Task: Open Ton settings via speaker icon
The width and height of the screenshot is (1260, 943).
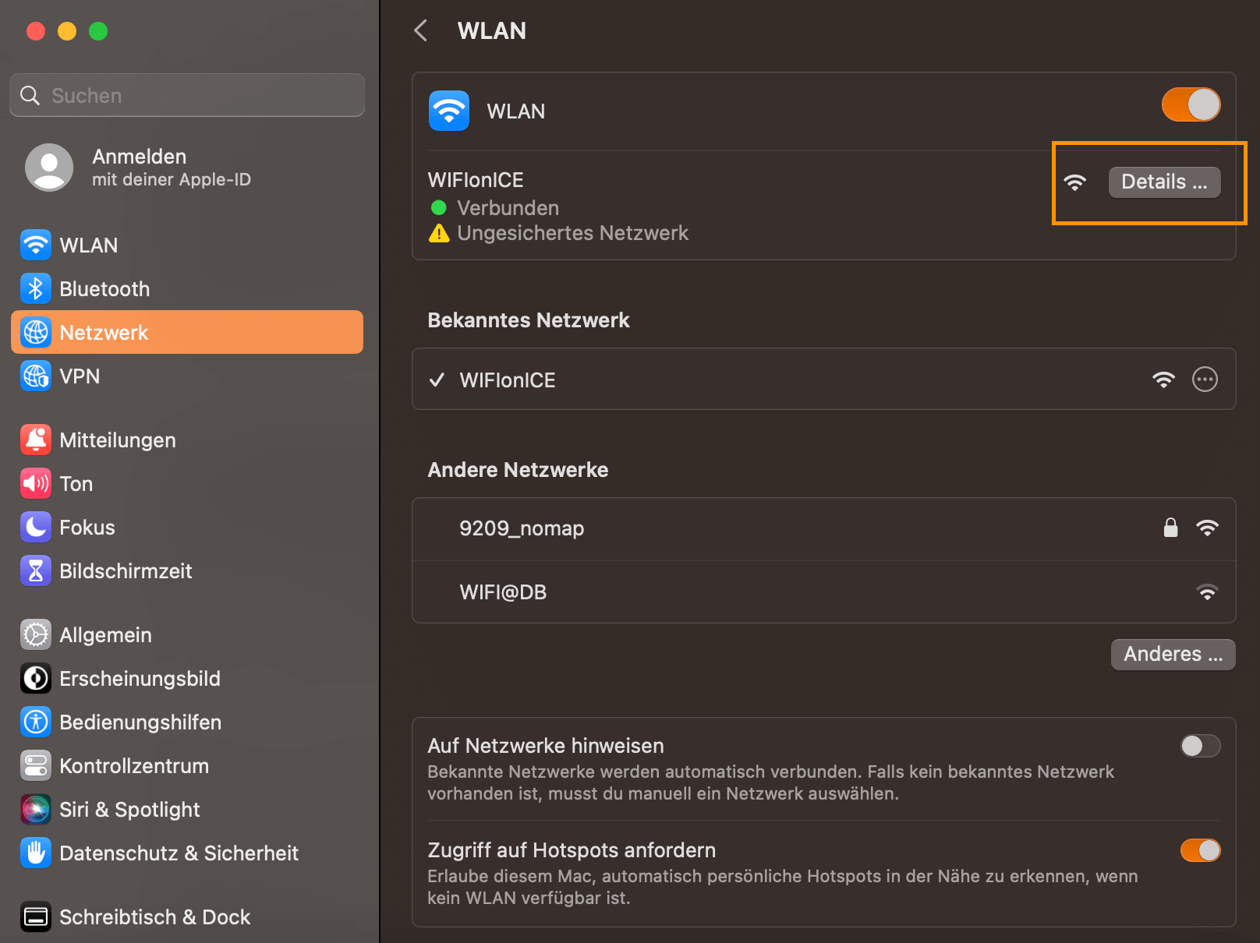Action: point(35,483)
